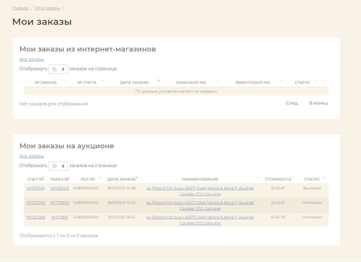Image resolution: width=361 pixels, height=262 pixels.
Task: Sort internet orders by ДАТА ЗАКАЗА column
Action: click(x=134, y=82)
